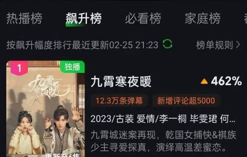Tap the last update timestamp 02-25 21:23

(x=134, y=45)
